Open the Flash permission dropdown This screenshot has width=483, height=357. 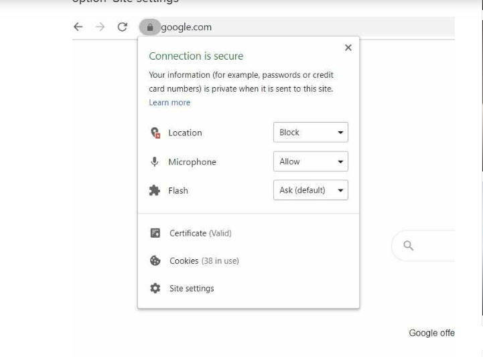point(311,190)
